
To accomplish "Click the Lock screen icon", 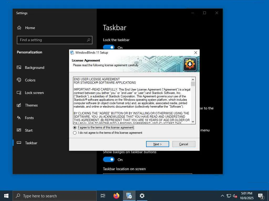I will point(19,93).
